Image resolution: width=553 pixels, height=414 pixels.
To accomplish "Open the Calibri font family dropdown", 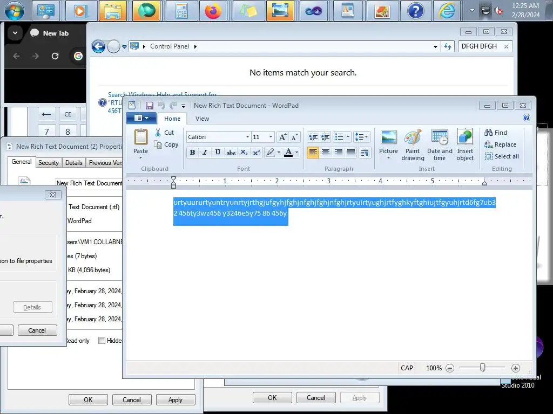I will [247, 137].
